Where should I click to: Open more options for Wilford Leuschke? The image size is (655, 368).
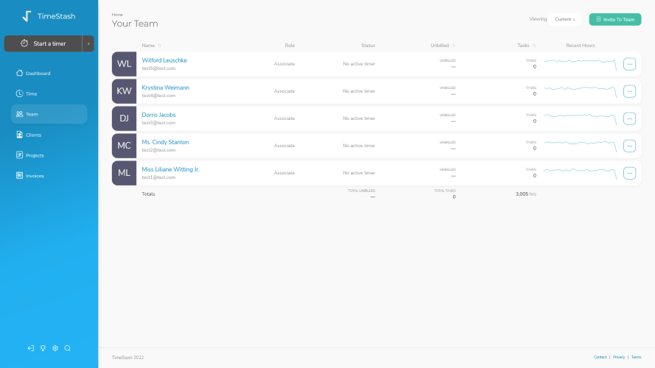tap(629, 64)
